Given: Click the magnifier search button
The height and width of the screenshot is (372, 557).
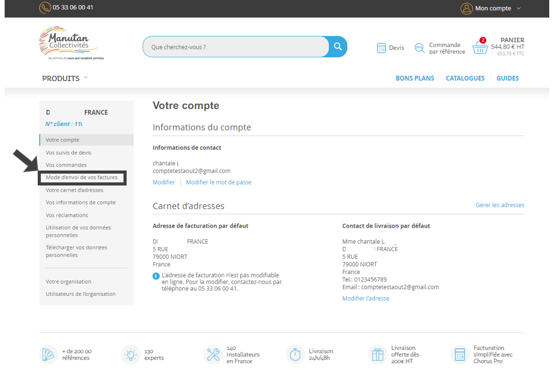Looking at the screenshot, I should (x=338, y=47).
